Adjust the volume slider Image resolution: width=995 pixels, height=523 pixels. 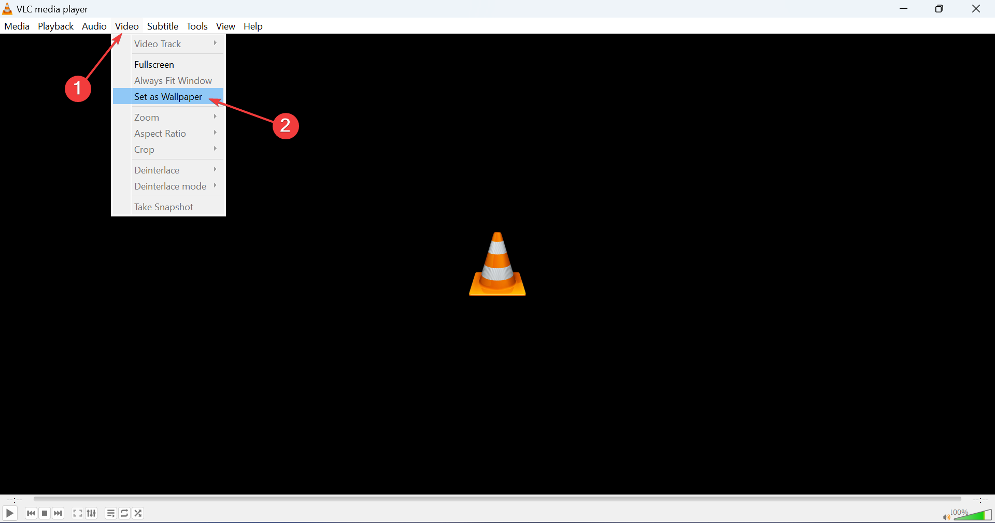click(x=972, y=515)
